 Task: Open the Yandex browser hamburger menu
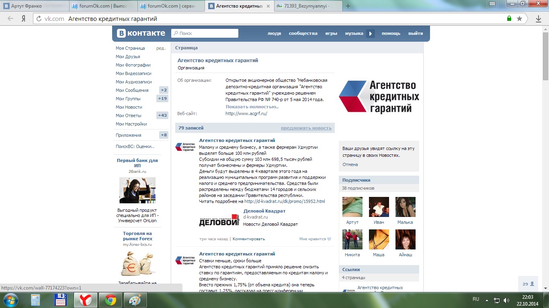point(492,4)
